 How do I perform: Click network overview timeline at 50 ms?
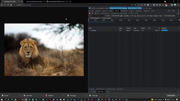(129, 20)
